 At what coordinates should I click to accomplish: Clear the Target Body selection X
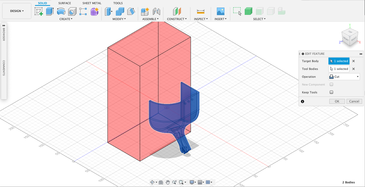(353, 61)
